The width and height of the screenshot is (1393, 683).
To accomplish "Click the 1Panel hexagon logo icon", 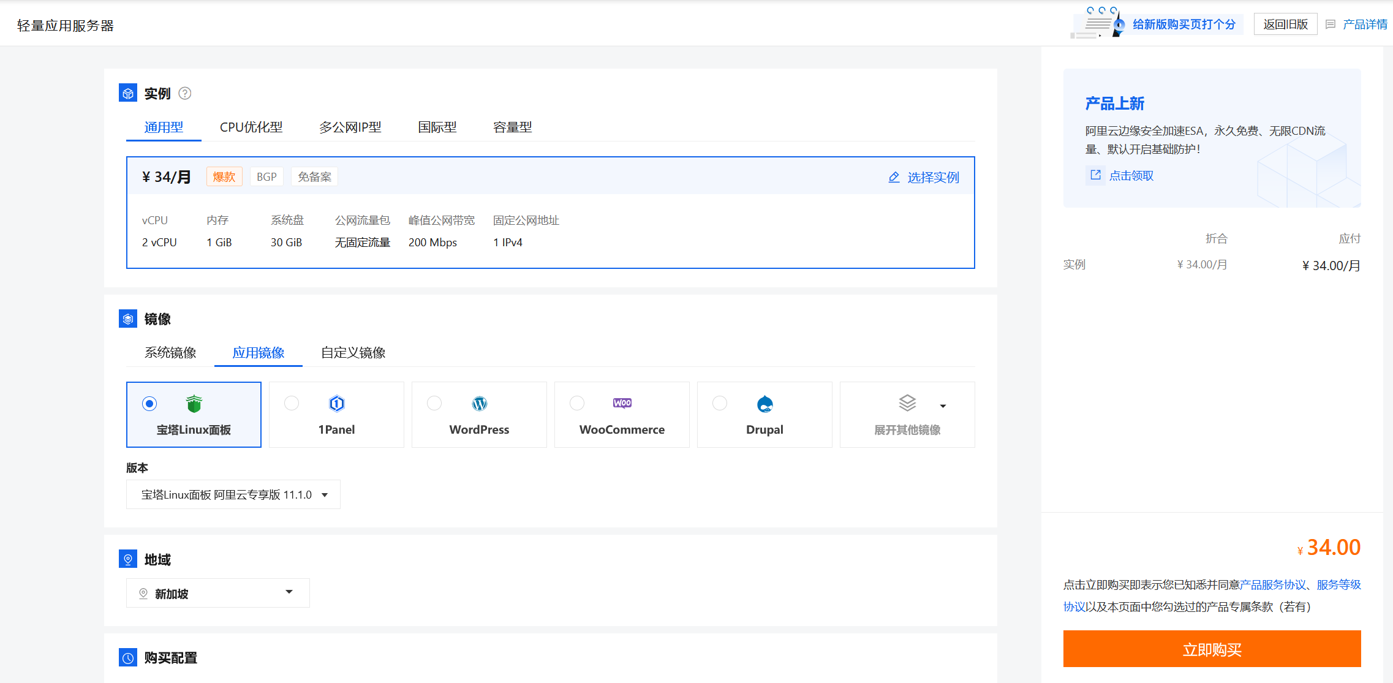I will point(336,403).
